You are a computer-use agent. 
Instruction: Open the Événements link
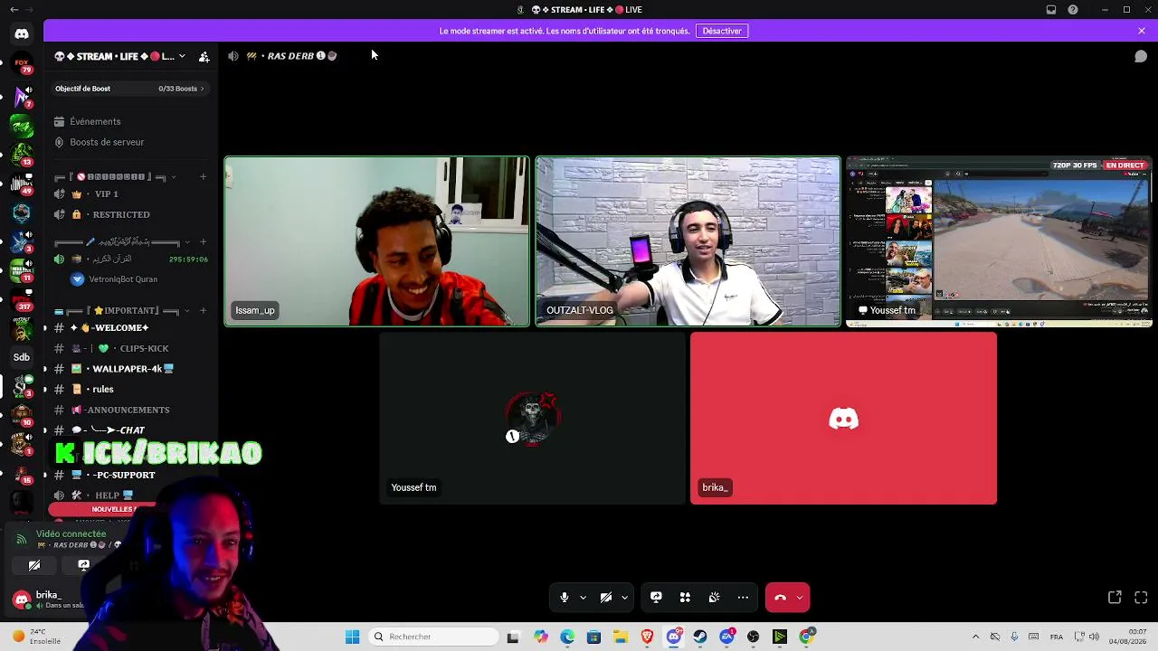click(x=95, y=121)
